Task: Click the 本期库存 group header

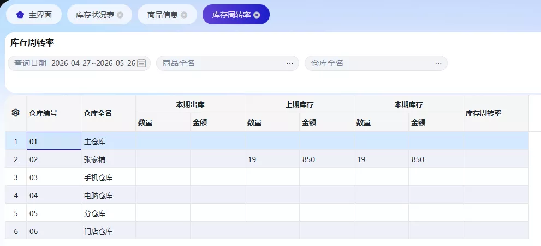Action: click(408, 104)
